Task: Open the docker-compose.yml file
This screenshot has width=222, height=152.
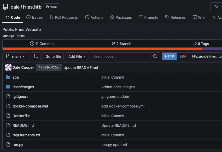Action: [30, 106]
